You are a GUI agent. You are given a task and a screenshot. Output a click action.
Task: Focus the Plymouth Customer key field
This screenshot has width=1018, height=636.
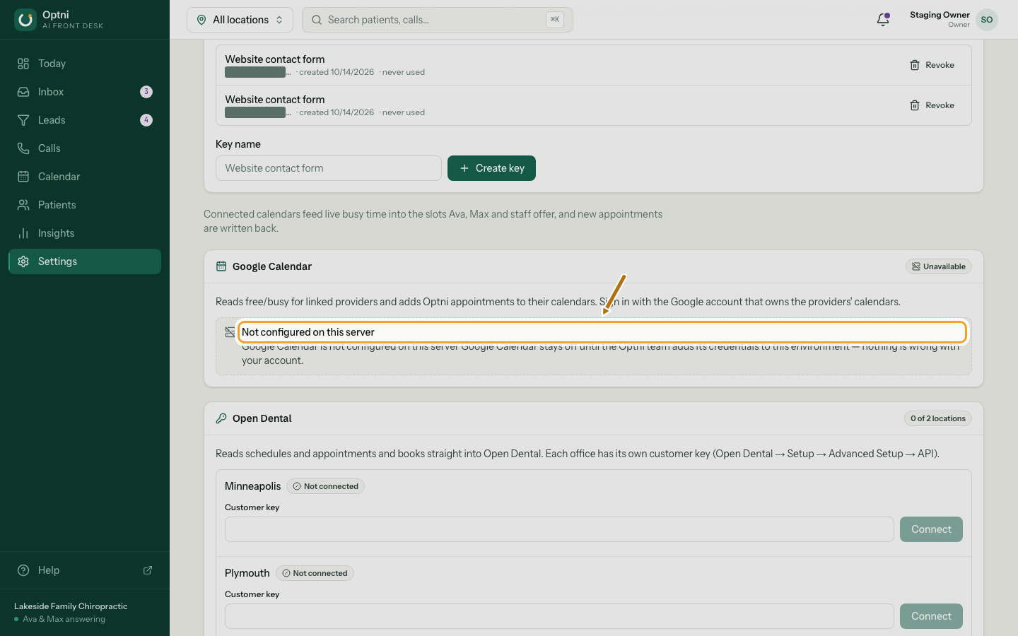559,616
